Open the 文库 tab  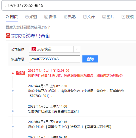coord(89,17)
